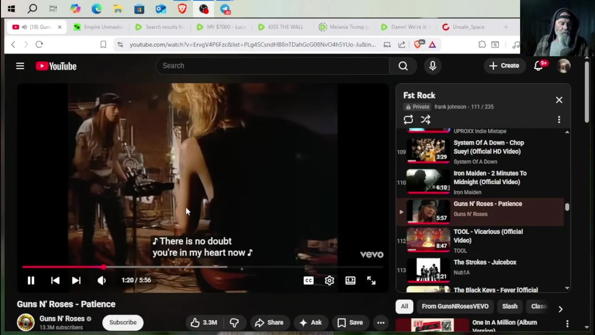Switch to KISS THE WALL tab
The width and height of the screenshot is (595, 335).
pyautogui.click(x=282, y=27)
